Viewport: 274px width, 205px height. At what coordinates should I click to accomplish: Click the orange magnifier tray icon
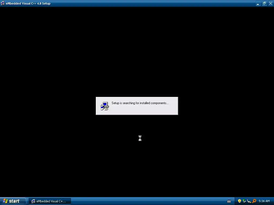(254, 201)
